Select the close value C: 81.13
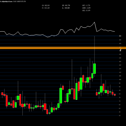 46,8
